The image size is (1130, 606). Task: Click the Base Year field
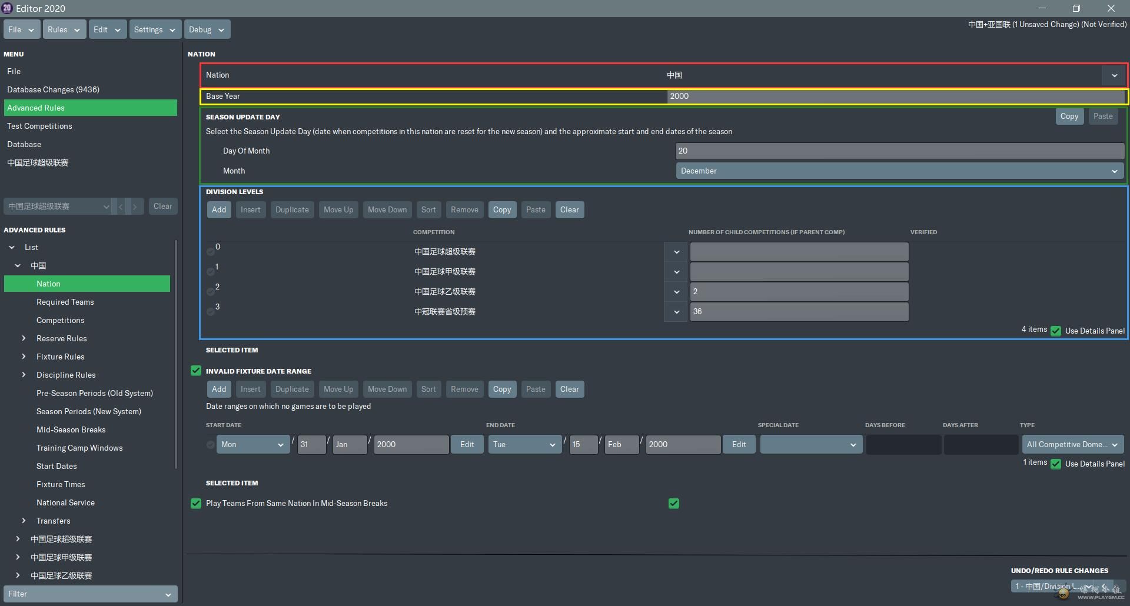[x=896, y=96]
